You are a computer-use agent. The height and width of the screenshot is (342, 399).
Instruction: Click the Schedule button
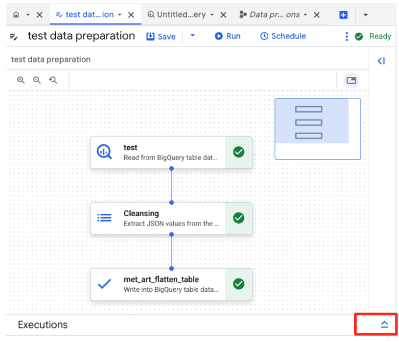[283, 36]
